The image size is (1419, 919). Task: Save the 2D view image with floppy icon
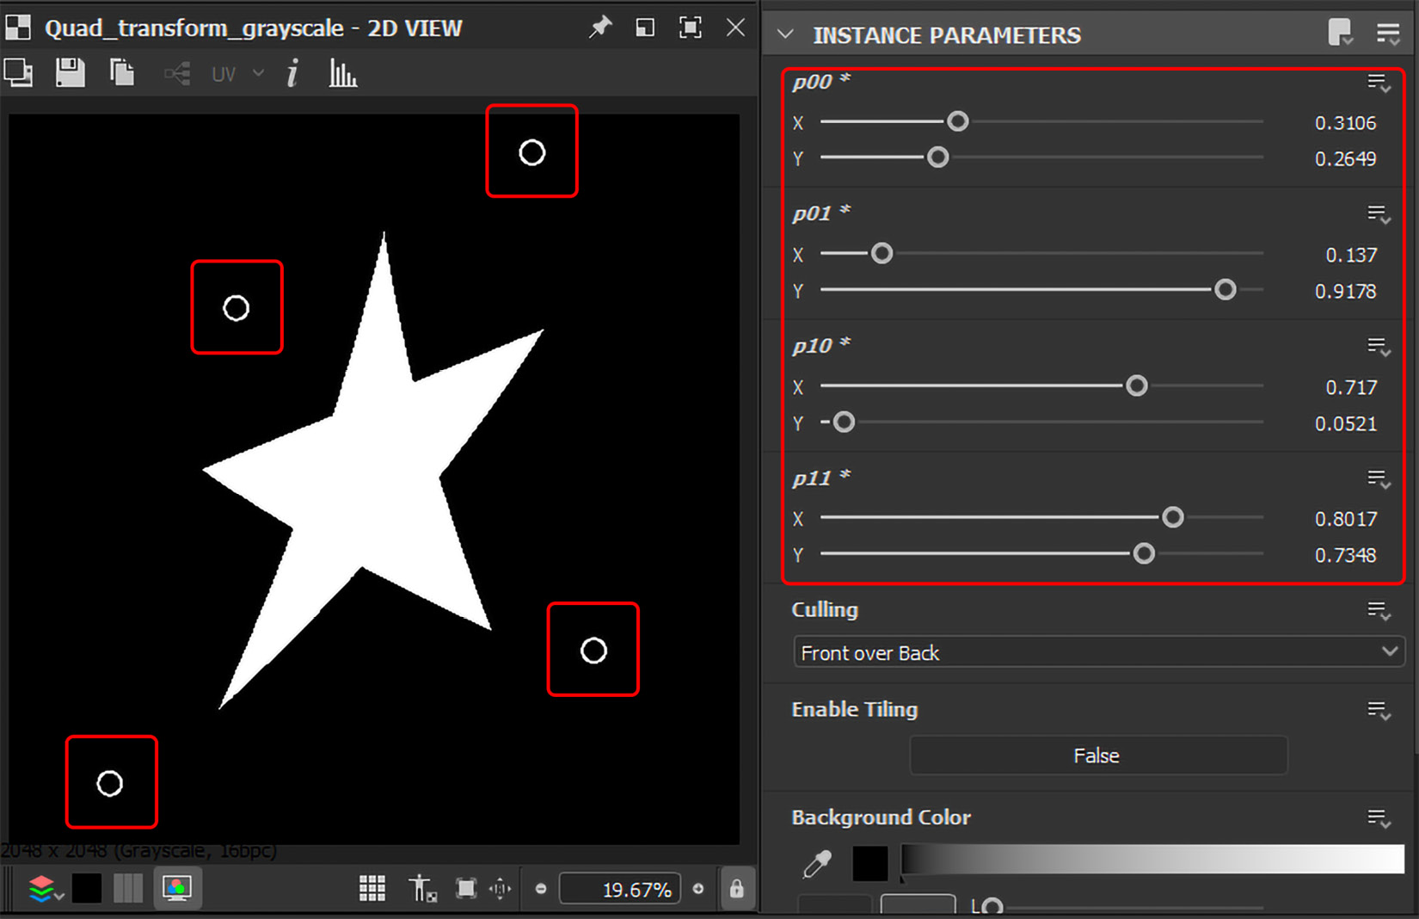[x=70, y=73]
